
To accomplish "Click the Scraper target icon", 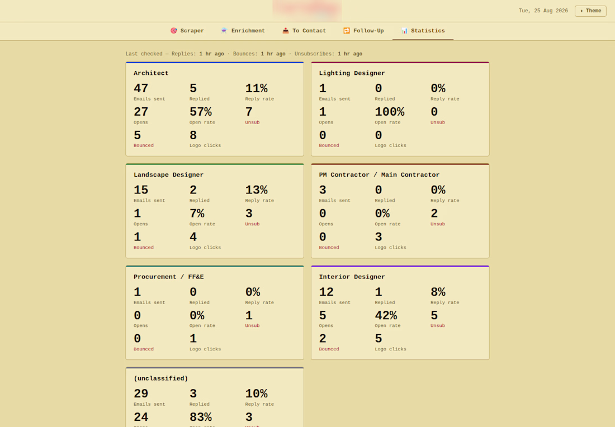I will coord(174,31).
